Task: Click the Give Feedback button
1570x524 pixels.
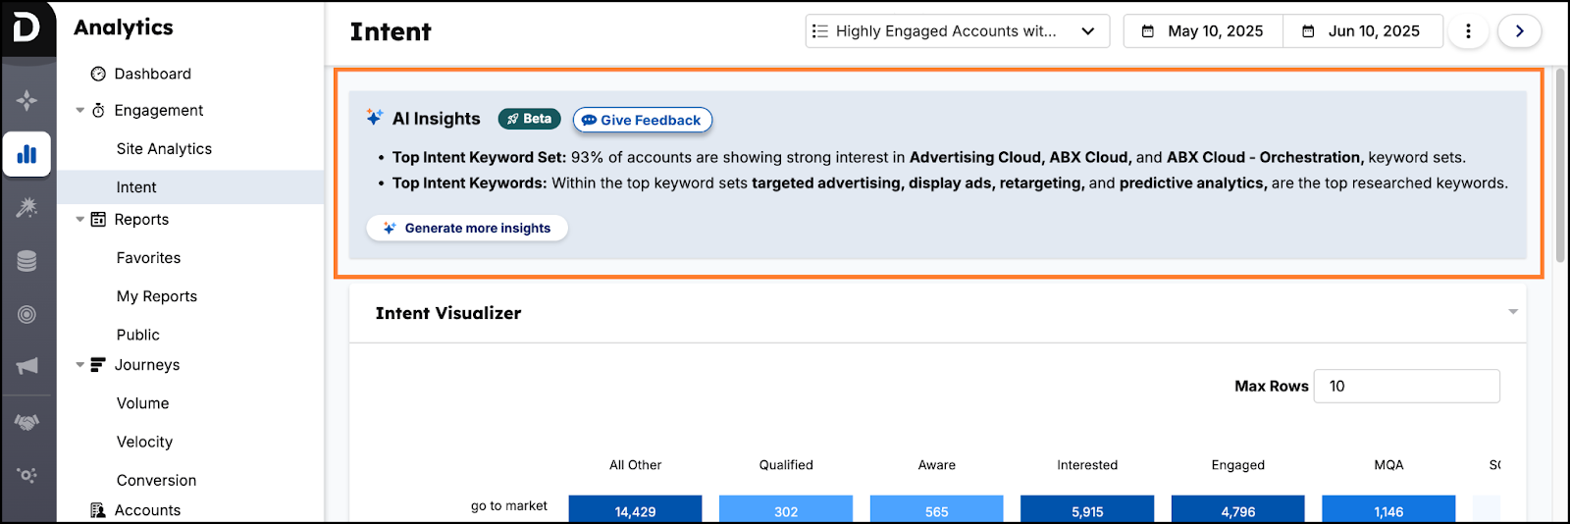Action: [x=643, y=120]
